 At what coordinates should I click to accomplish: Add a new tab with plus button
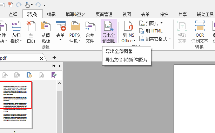click(x=54, y=58)
